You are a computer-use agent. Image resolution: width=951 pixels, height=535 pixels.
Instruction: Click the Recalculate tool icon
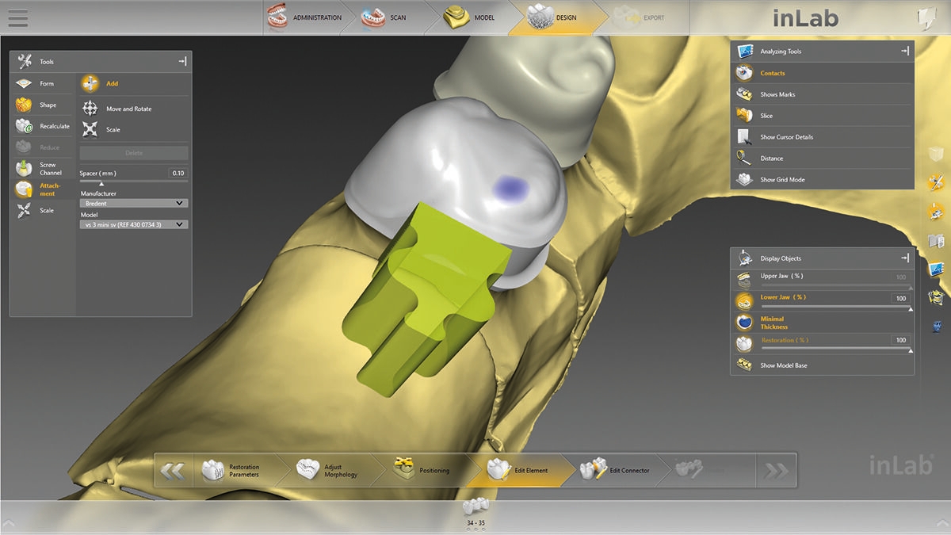[24, 126]
